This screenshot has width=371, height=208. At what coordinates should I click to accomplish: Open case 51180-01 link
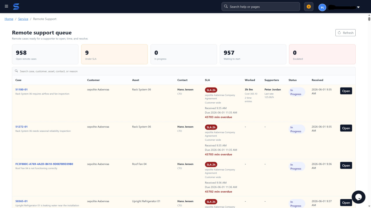click(21, 90)
